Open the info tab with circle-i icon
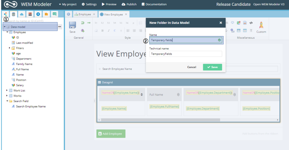Viewport: 289px width, 150px height. click(x=68, y=14)
